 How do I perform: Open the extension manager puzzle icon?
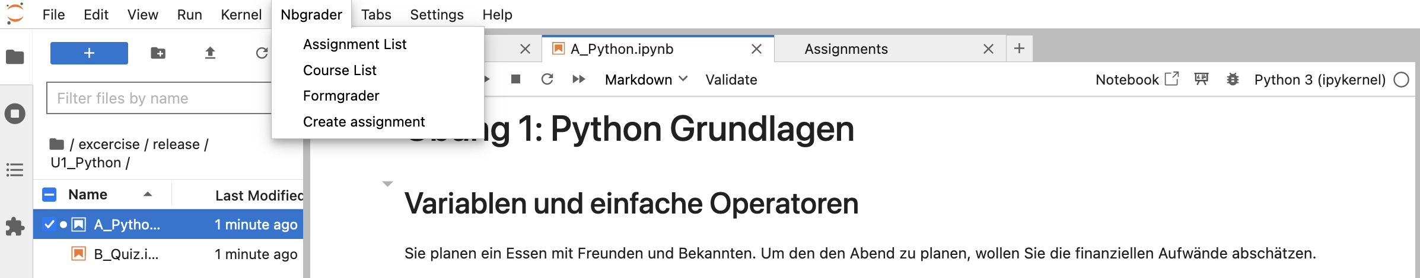[x=15, y=227]
